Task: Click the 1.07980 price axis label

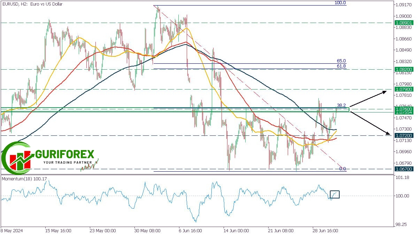Action: click(x=404, y=84)
